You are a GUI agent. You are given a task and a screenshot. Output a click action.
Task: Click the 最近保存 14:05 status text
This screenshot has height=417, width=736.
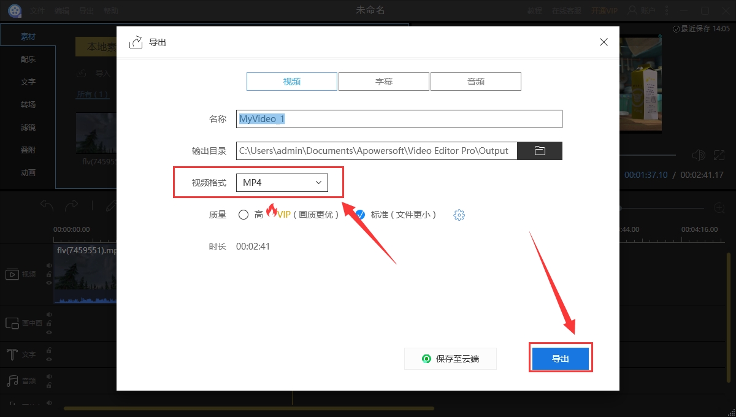coord(701,29)
